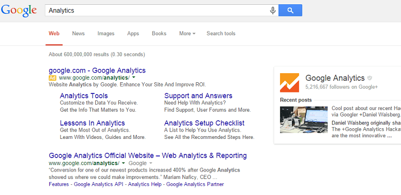Switch to the News tab
Viewport: 401px width, 195px height.
(78, 34)
